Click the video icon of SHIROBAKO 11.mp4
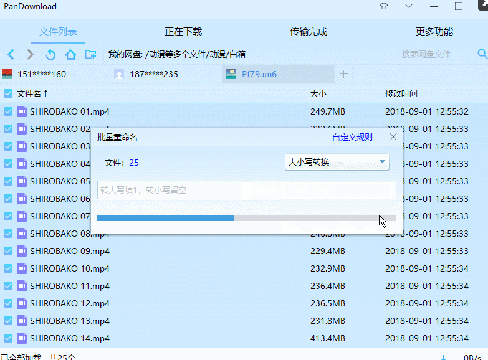Image resolution: width=488 pixels, height=360 pixels. click(22, 286)
